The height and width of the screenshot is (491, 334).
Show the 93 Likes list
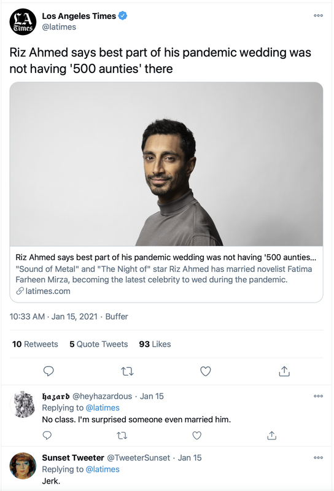[x=155, y=344]
